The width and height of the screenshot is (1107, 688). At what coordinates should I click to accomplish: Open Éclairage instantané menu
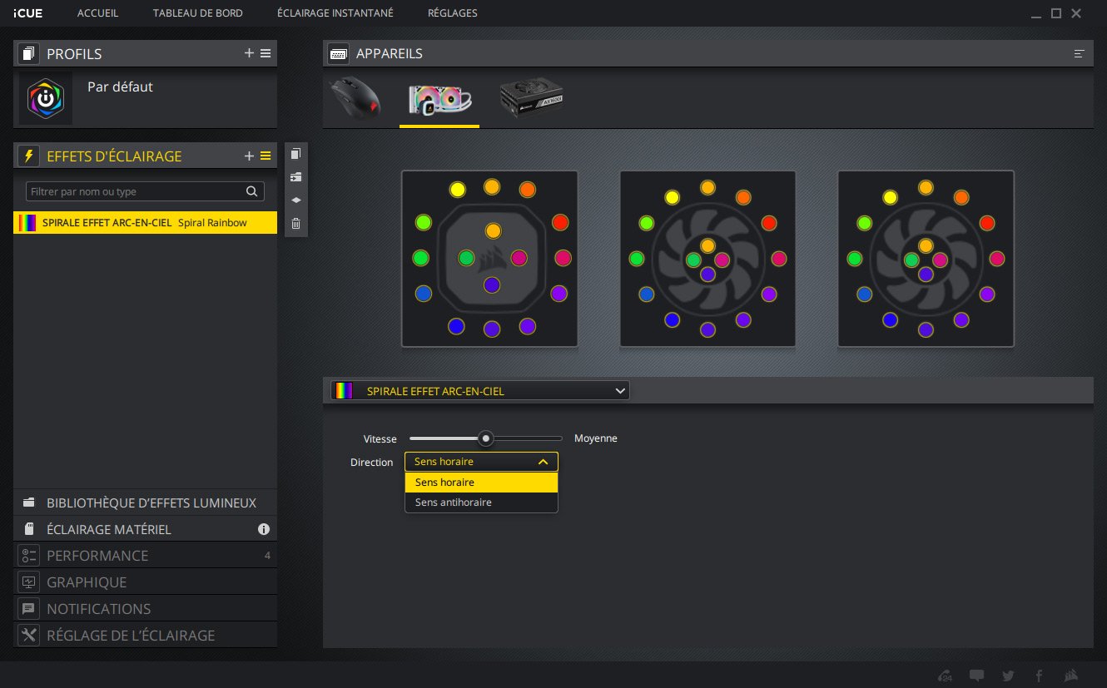pyautogui.click(x=335, y=13)
